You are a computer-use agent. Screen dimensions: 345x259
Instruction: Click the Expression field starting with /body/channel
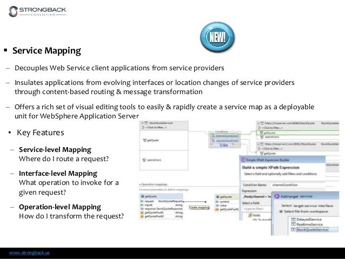257,196
